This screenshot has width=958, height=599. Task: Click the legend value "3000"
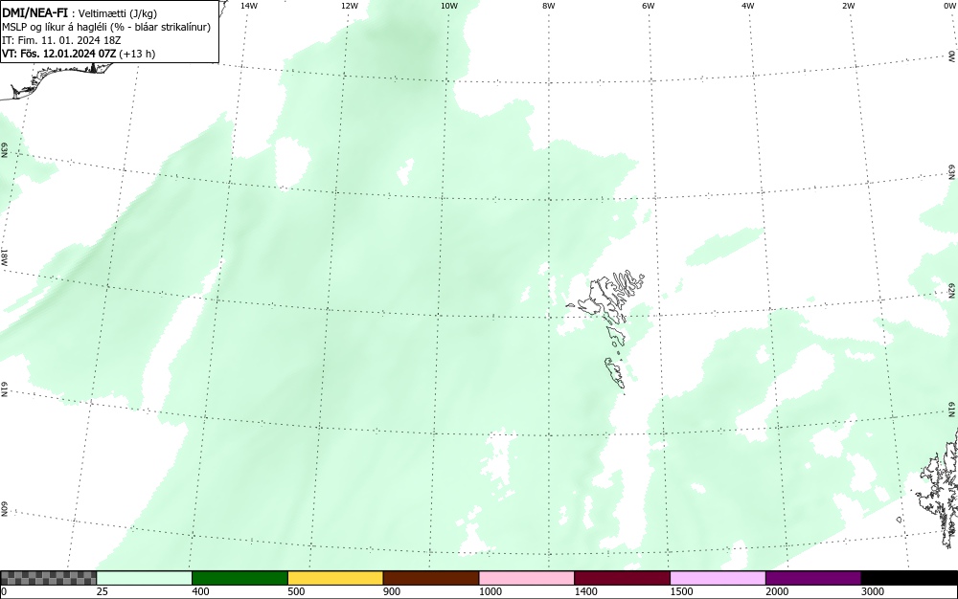872,591
